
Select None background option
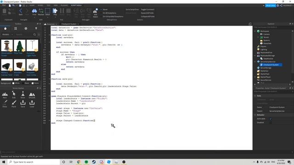33,83
